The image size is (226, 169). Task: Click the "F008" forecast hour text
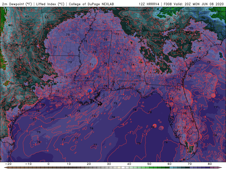(168, 4)
